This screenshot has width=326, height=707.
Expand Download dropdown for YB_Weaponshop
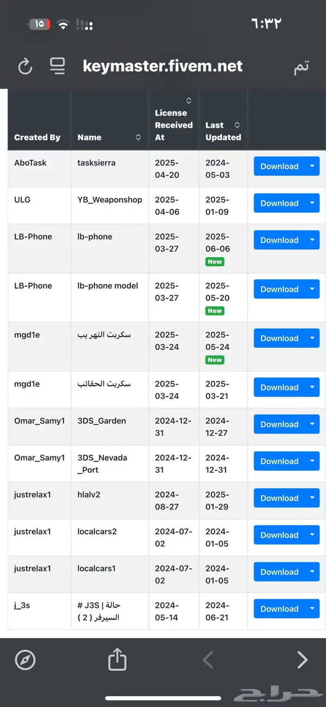pyautogui.click(x=313, y=203)
